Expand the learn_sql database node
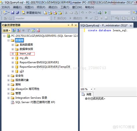The image size is (137, 131). 13,54
